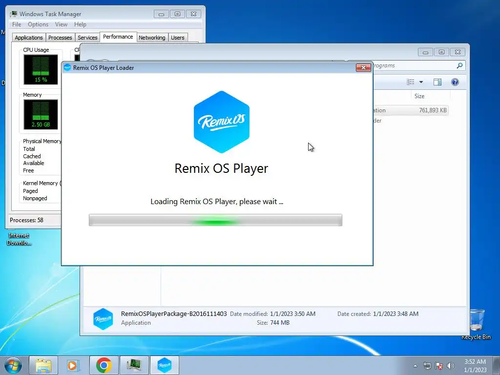
Task: Select Remix OS Player taskbar button
Action: click(164, 365)
